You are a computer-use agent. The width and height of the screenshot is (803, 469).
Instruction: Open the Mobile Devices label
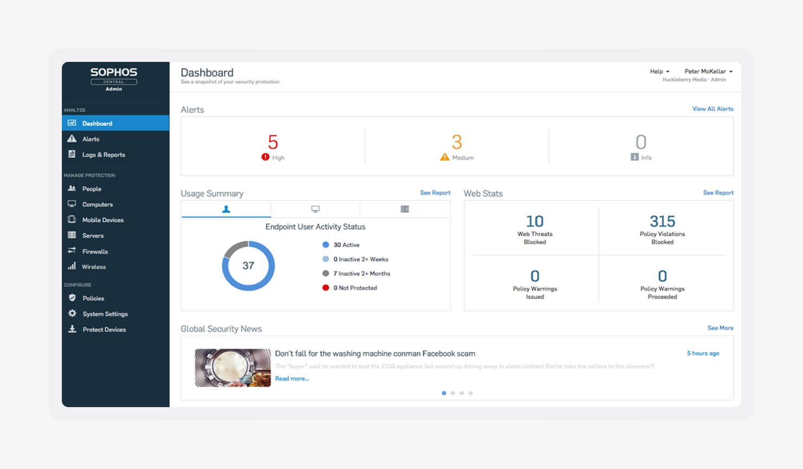[103, 220]
